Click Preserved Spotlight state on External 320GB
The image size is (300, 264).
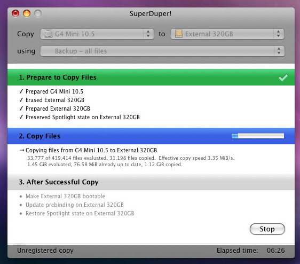[x=83, y=117]
